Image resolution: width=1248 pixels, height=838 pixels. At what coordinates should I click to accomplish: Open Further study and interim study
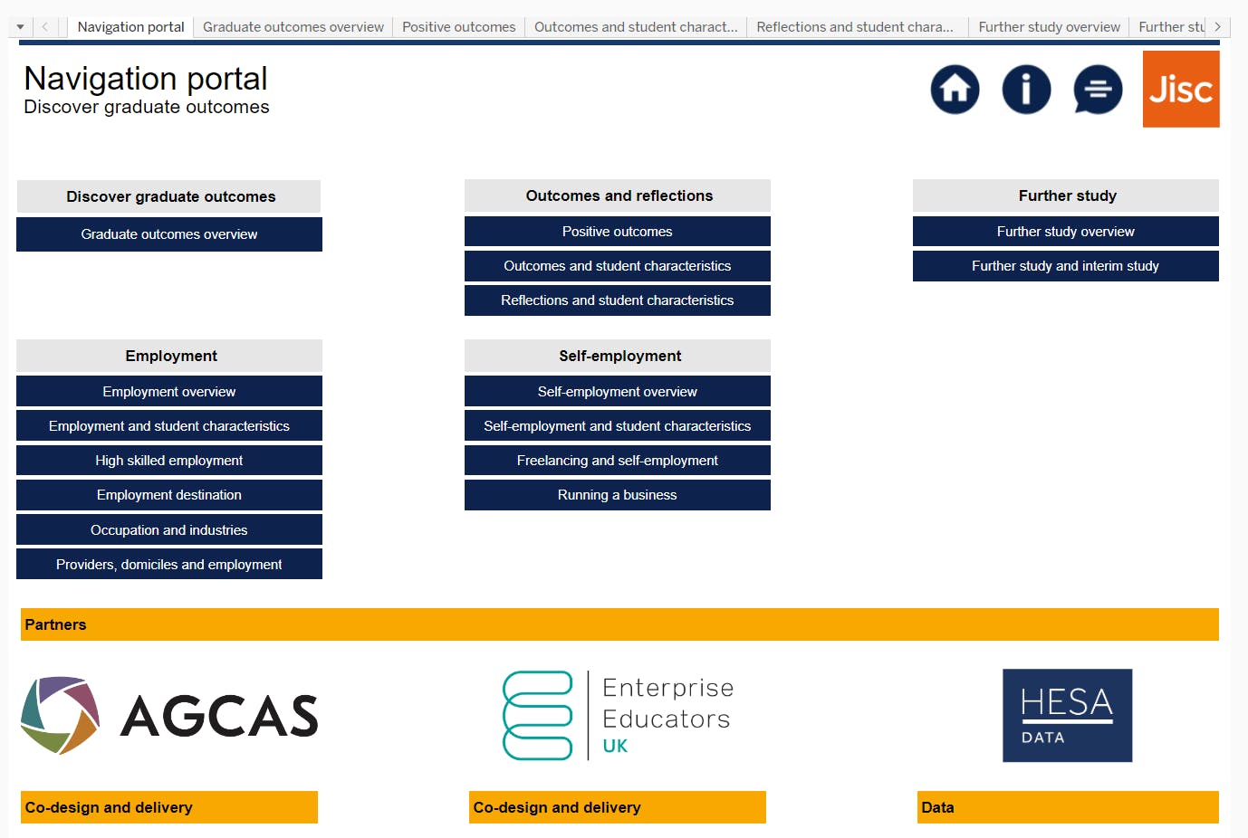tap(1066, 266)
